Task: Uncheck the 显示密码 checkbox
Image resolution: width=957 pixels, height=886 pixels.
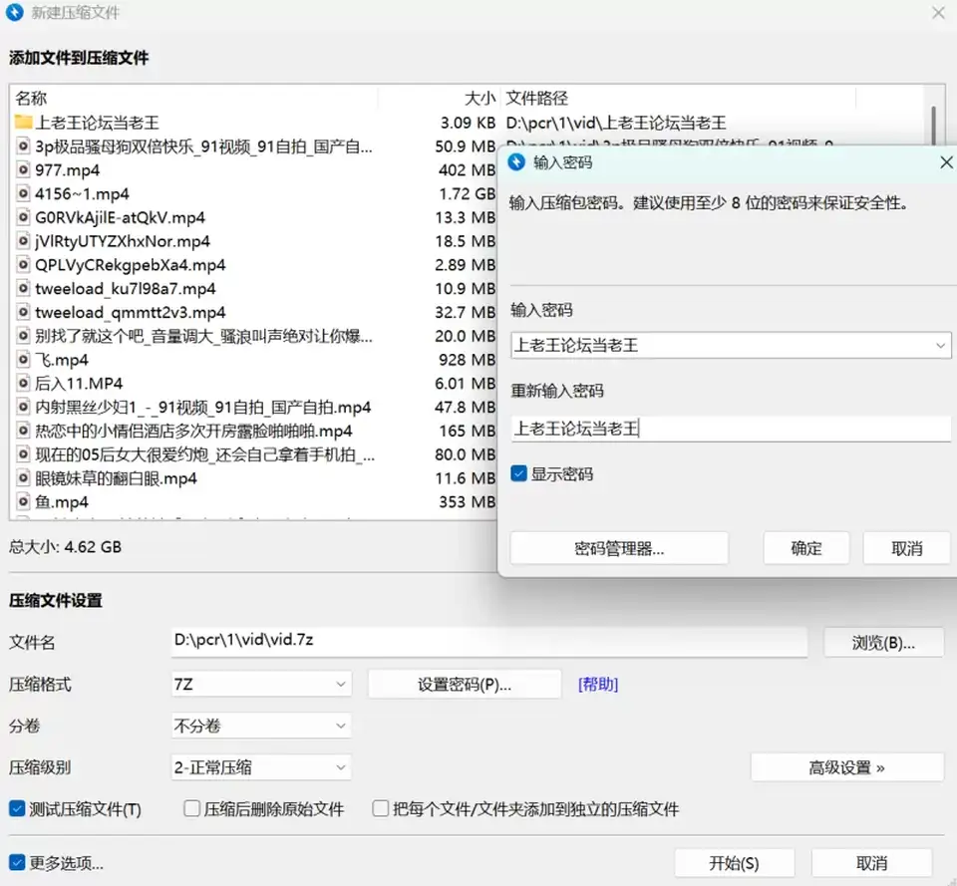Action: tap(518, 473)
